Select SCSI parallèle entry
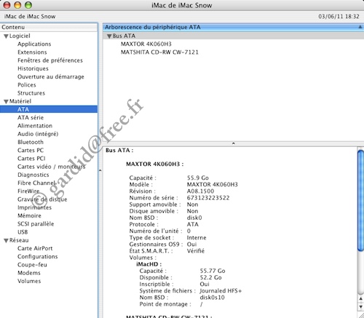364x318 pixels. 36,224
